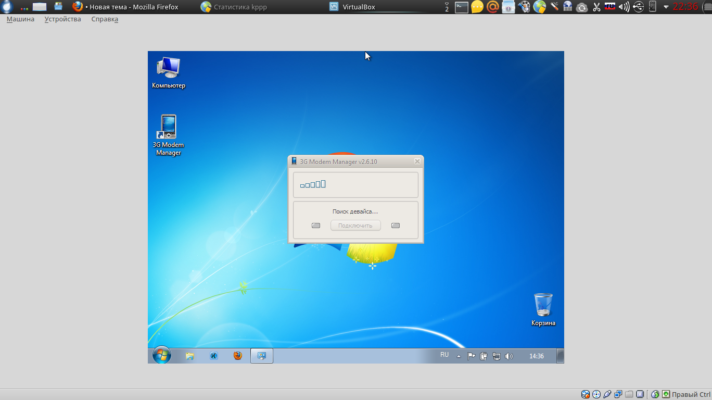Viewport: 712px width, 400px height.
Task: Click the Подключить button
Action: (x=355, y=226)
